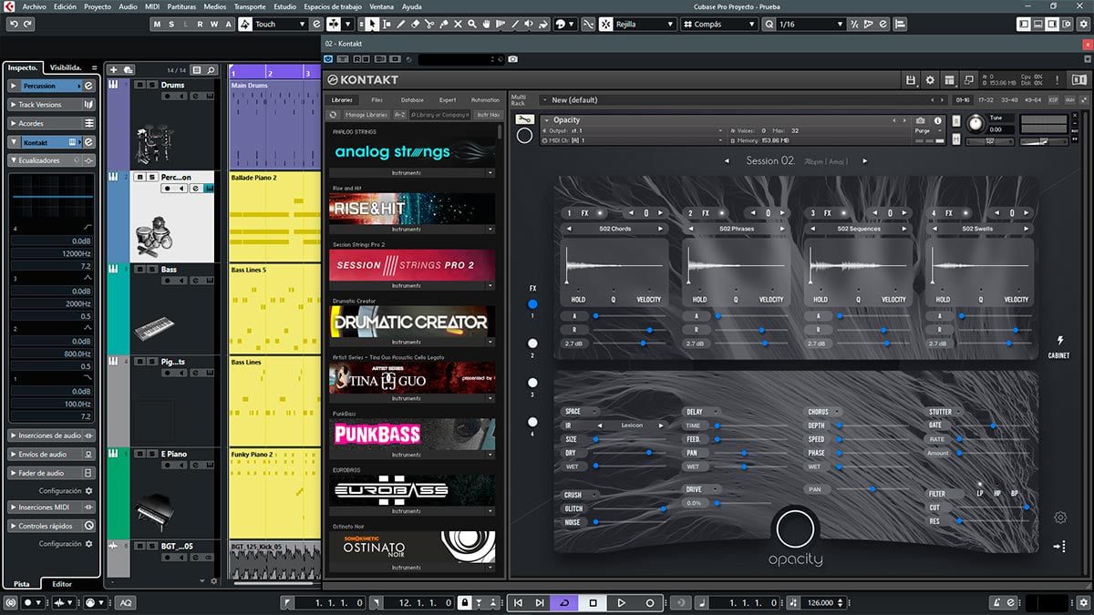
Task: Click the track search magnifier icon
Action: (211, 69)
